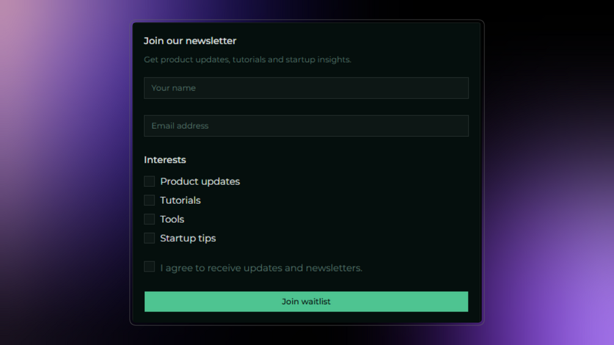Check the Tools checkbox
The image size is (614, 345).
coord(149,219)
